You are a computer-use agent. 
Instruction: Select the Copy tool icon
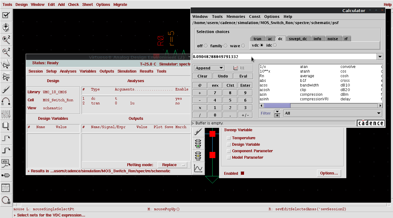pyautogui.click(x=6, y=77)
